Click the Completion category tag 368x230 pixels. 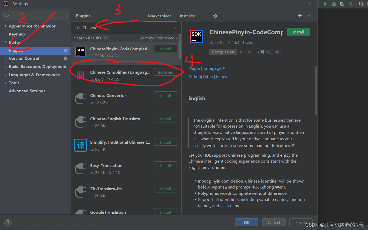(x=223, y=52)
